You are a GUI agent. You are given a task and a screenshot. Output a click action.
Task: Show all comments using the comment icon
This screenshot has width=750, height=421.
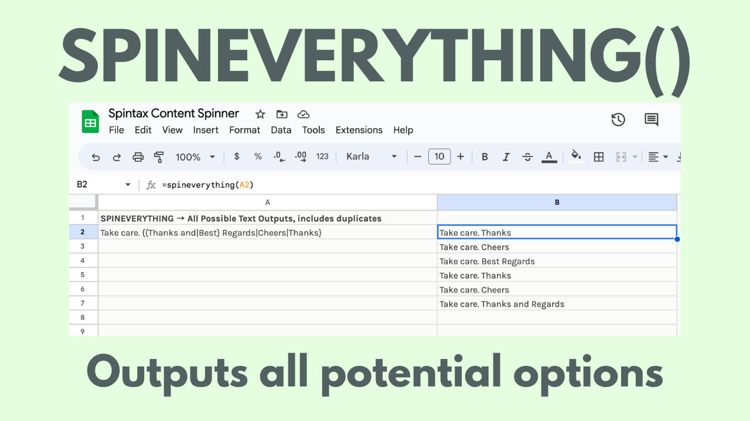tap(651, 119)
